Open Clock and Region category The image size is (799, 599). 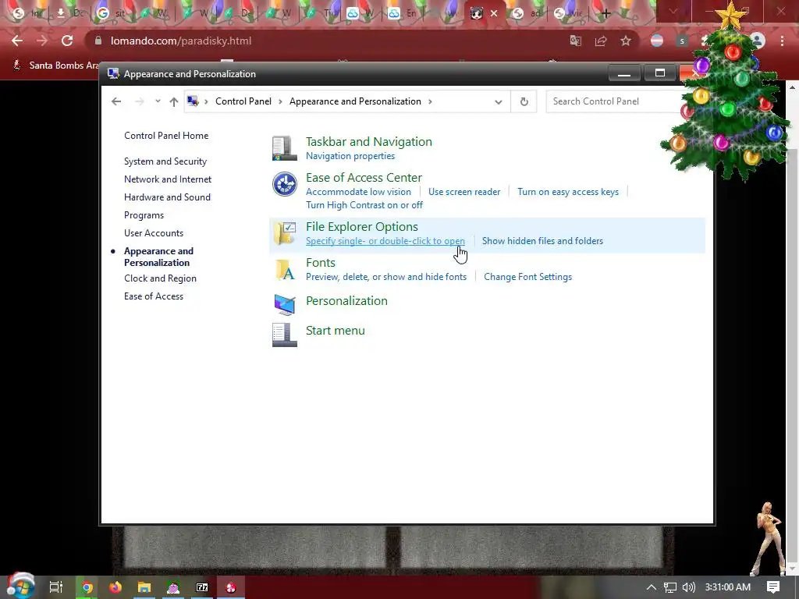[160, 278]
